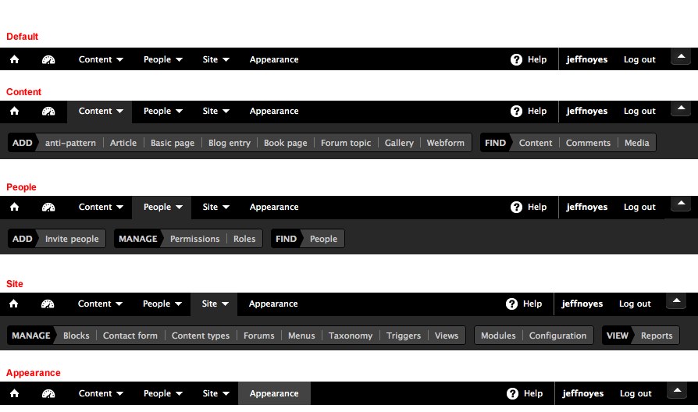Screen dimensions: 698x412
Task: Add a Webform
Action: (445, 143)
